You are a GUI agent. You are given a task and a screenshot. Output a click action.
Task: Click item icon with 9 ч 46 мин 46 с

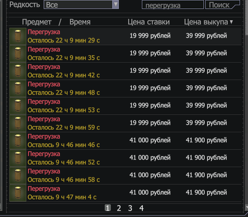pos(18,141)
